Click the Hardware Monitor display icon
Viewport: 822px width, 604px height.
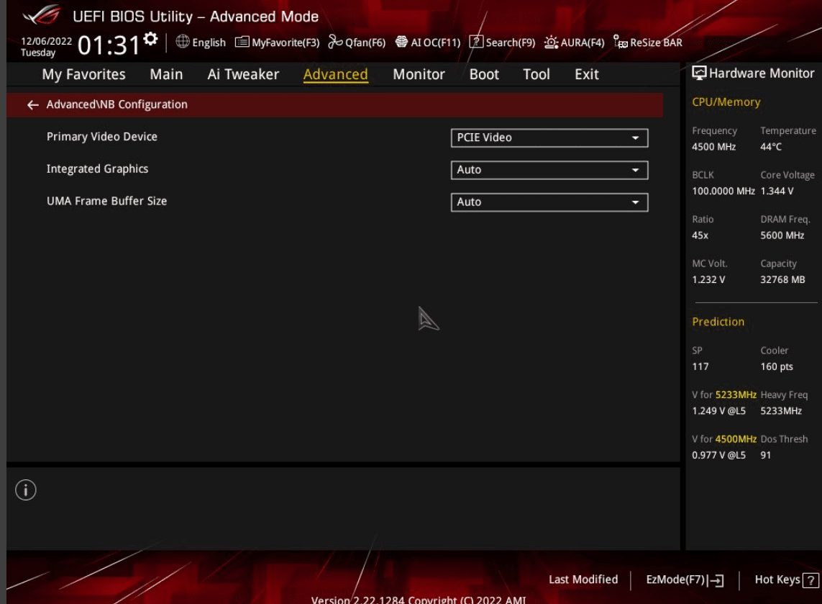coord(699,73)
